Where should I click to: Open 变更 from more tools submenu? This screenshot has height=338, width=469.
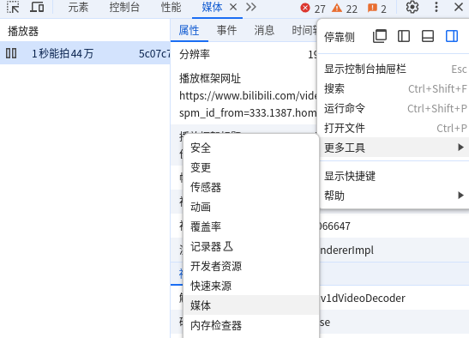[x=251, y=167]
